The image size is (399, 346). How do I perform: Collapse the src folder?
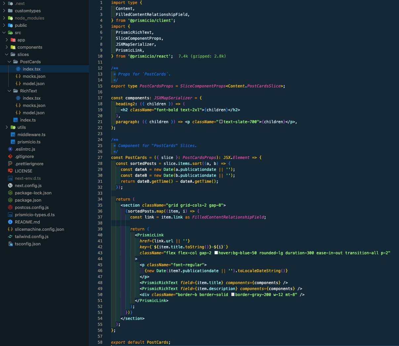3,32
